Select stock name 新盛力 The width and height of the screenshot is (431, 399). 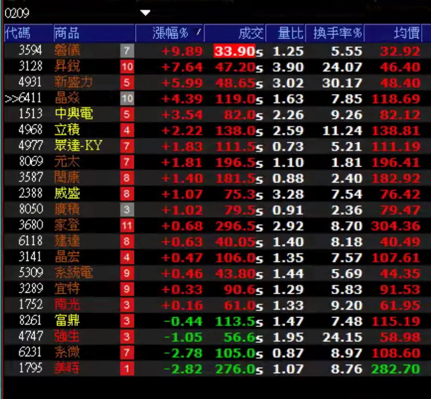tap(73, 82)
